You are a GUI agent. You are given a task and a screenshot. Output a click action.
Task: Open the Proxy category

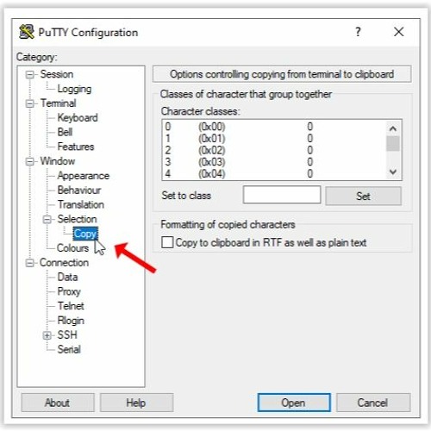tap(69, 291)
